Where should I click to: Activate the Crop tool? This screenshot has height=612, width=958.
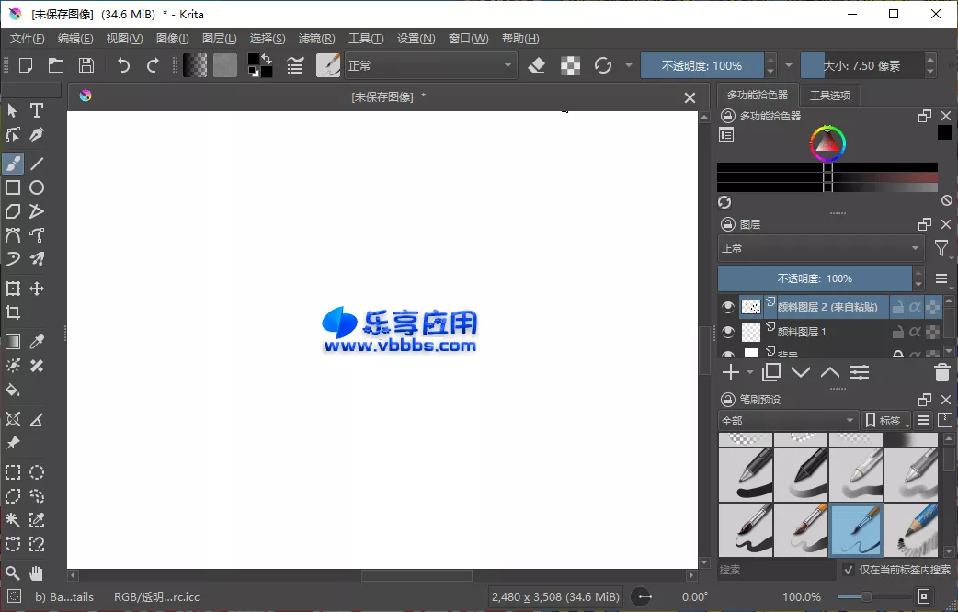13,312
